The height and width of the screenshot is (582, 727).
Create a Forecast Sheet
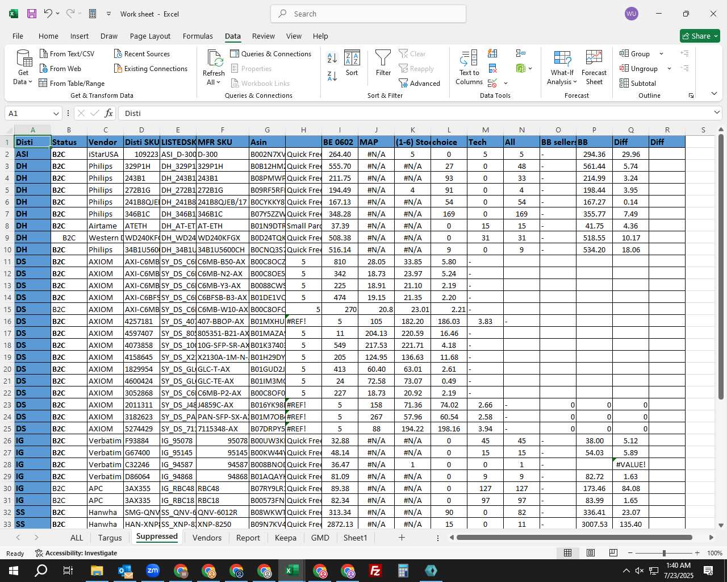tap(594, 68)
